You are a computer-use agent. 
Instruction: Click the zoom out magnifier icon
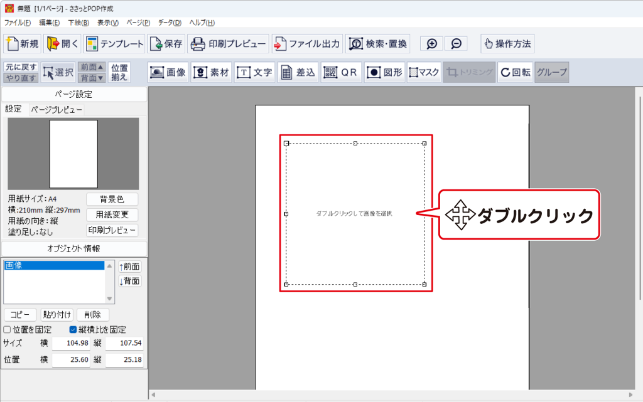[x=456, y=44]
